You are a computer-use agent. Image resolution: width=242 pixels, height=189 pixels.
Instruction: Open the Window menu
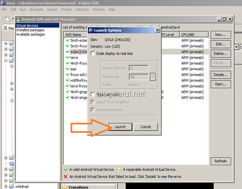99,9
